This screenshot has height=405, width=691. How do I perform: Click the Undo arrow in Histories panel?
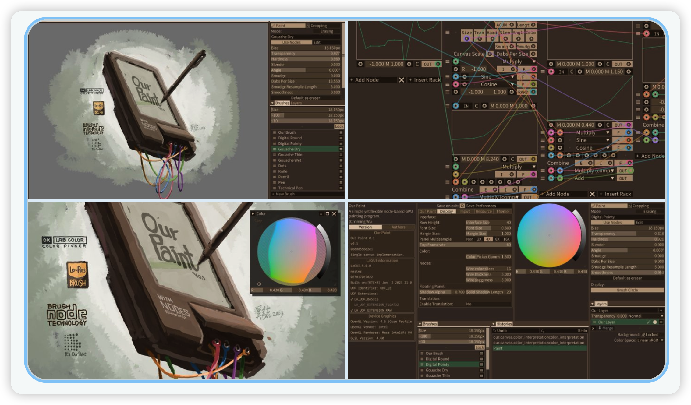click(495, 331)
